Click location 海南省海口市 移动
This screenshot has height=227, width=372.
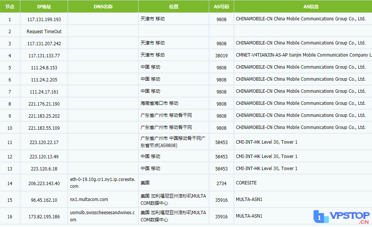coord(159,103)
